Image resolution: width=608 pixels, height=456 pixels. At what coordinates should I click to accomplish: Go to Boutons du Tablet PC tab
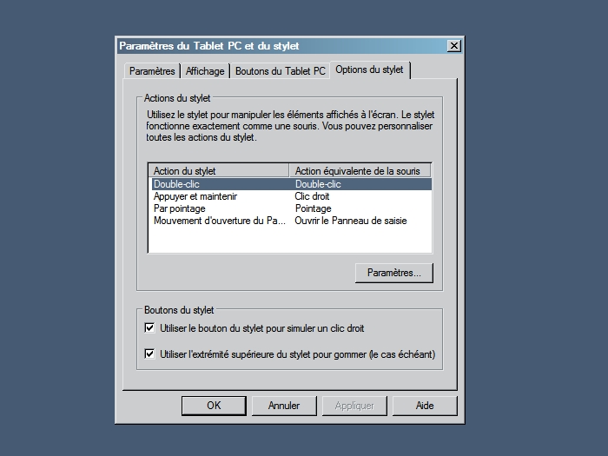coord(280,71)
